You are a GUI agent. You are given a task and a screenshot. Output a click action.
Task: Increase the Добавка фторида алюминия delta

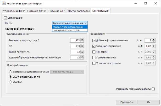point(153,39)
